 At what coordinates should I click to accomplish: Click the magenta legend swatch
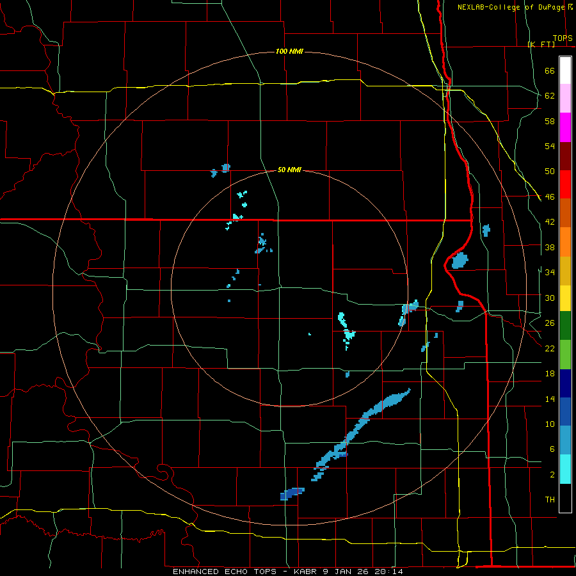tap(565, 127)
